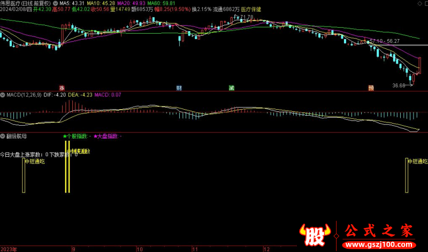Open the main chart indicator dropdown arrow
The width and height of the screenshot is (428, 252).
pos(56,4)
